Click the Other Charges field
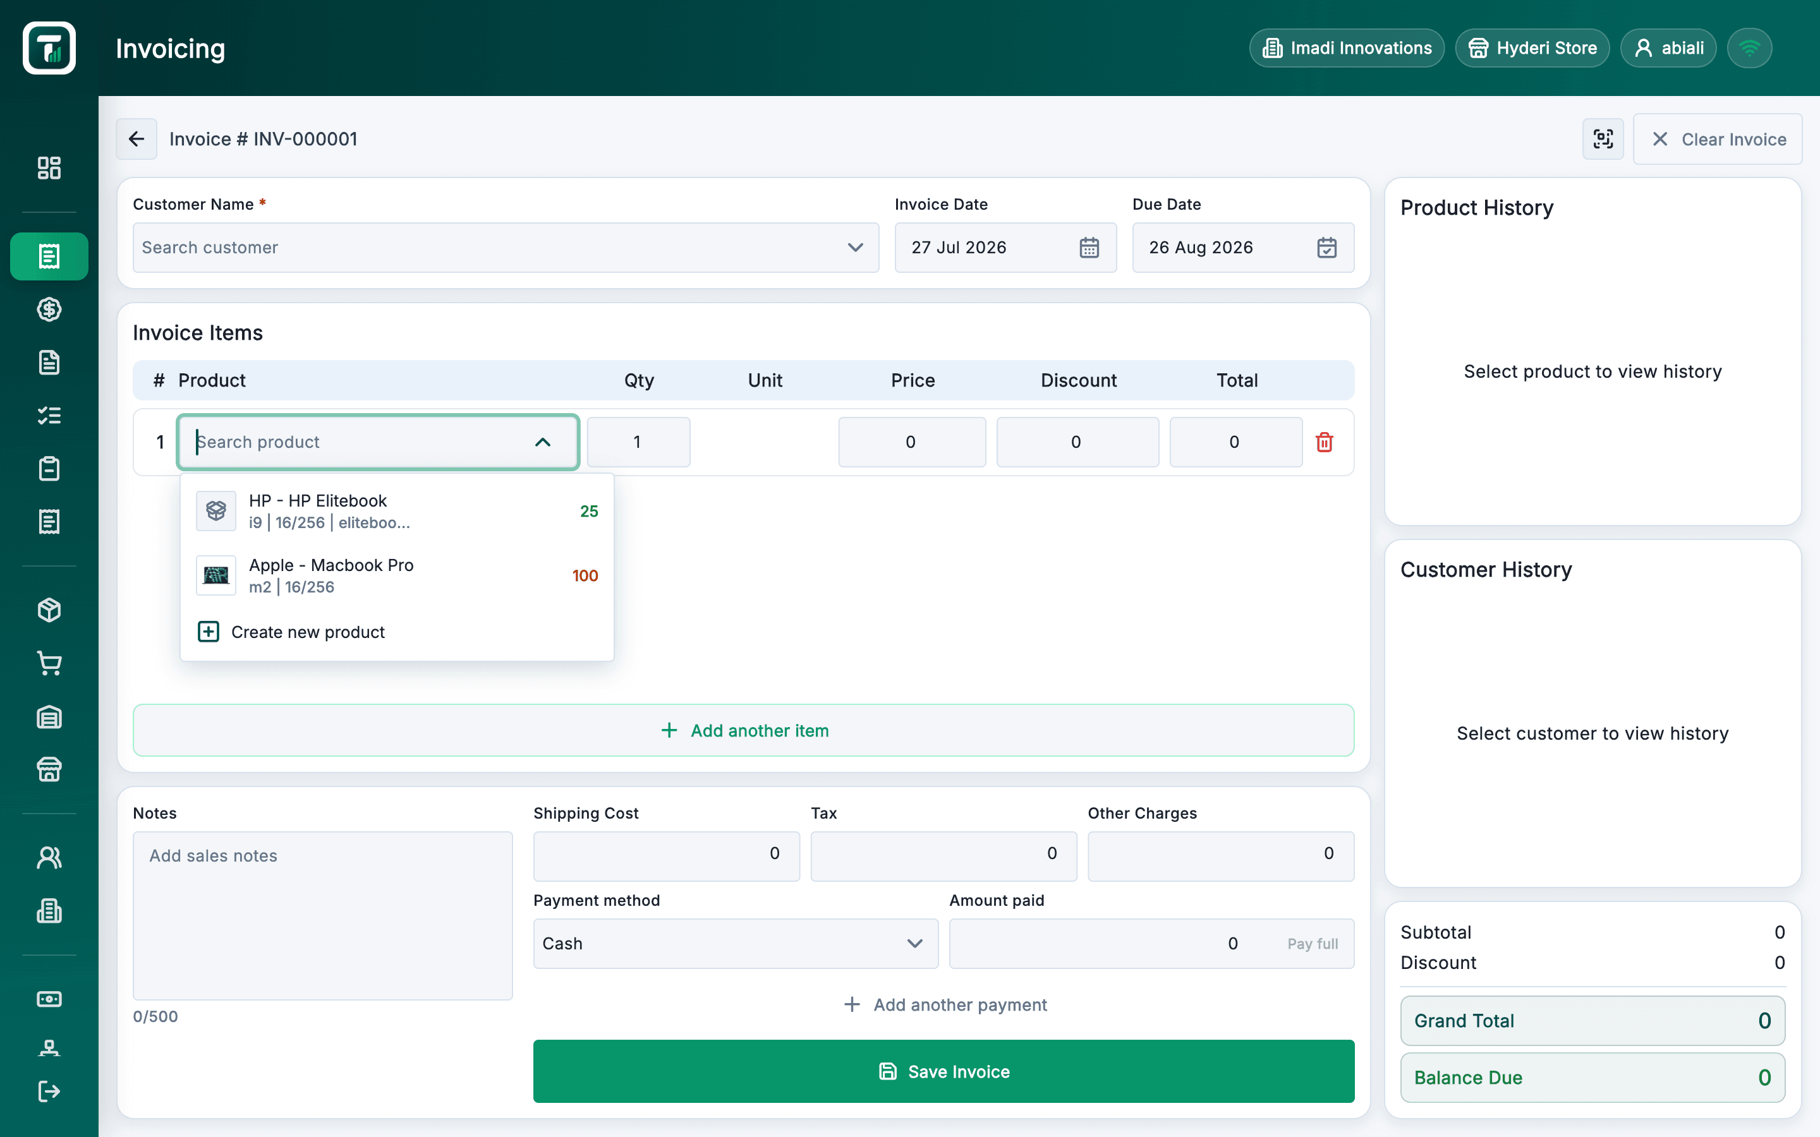Screen dimensions: 1820x1137 tap(1221, 856)
